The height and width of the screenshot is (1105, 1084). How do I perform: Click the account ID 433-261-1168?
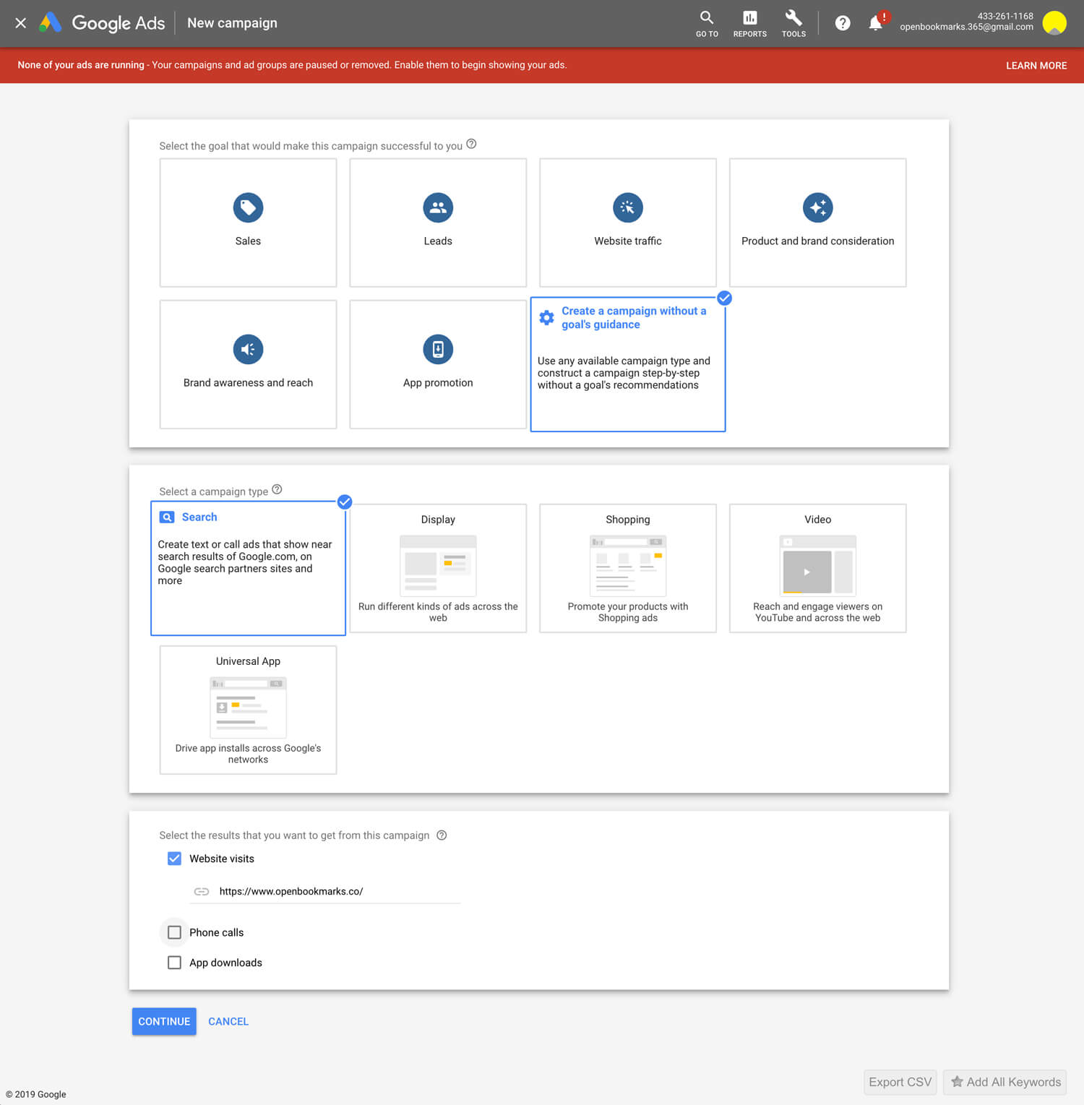click(x=1005, y=16)
